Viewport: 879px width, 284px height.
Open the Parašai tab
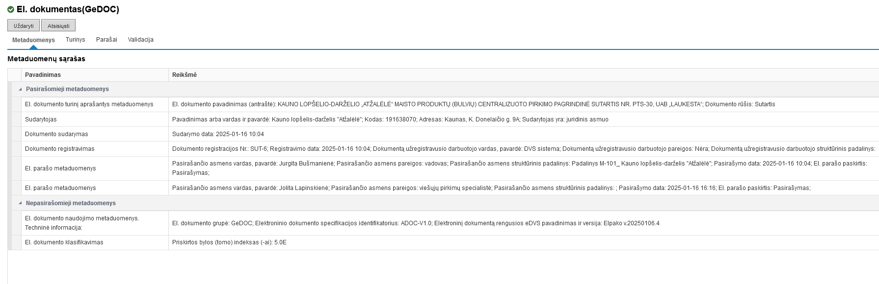click(x=107, y=40)
